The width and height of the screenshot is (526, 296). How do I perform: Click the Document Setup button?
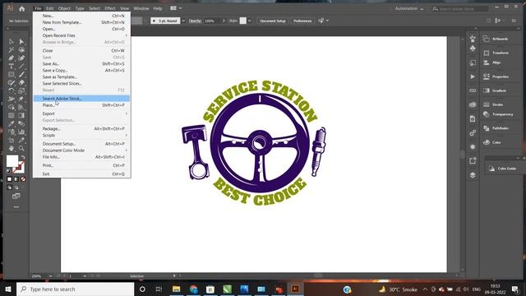tap(273, 21)
